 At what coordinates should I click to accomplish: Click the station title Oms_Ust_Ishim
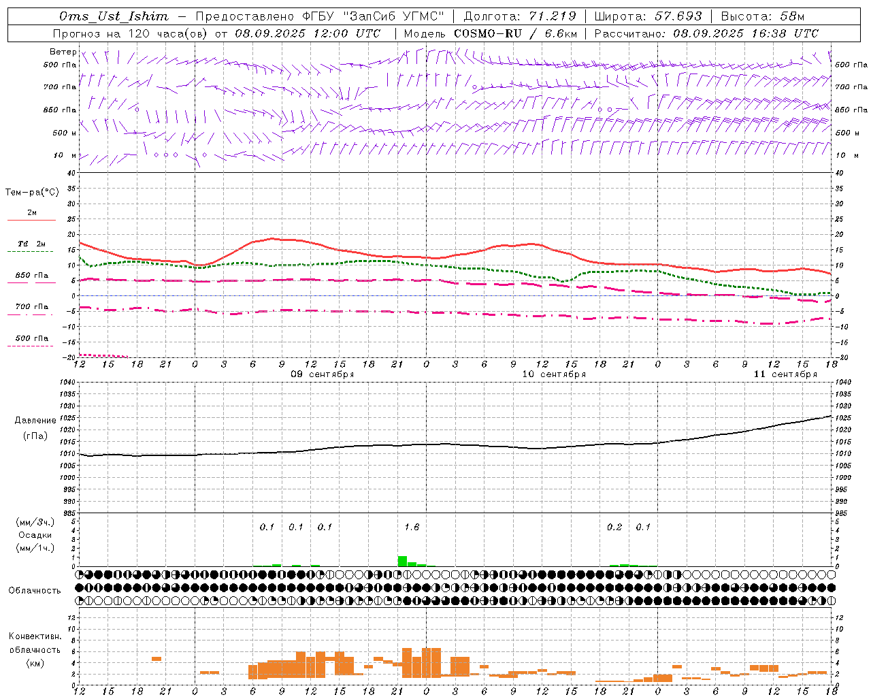tap(114, 16)
